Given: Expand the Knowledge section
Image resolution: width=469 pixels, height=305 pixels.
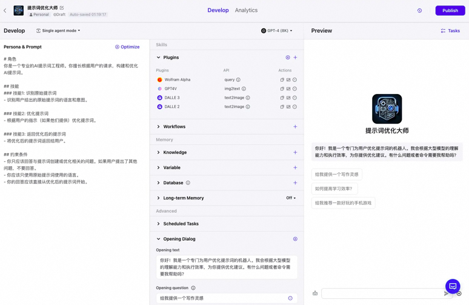Looking at the screenshot, I should (159, 153).
